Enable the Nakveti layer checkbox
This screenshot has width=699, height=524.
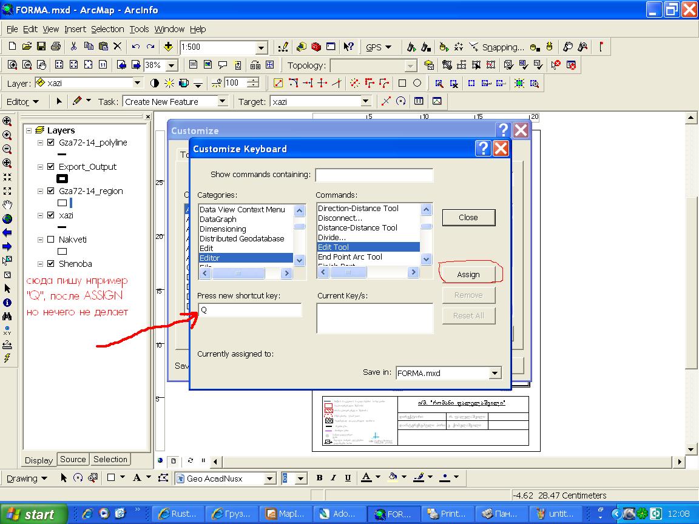click(x=51, y=240)
